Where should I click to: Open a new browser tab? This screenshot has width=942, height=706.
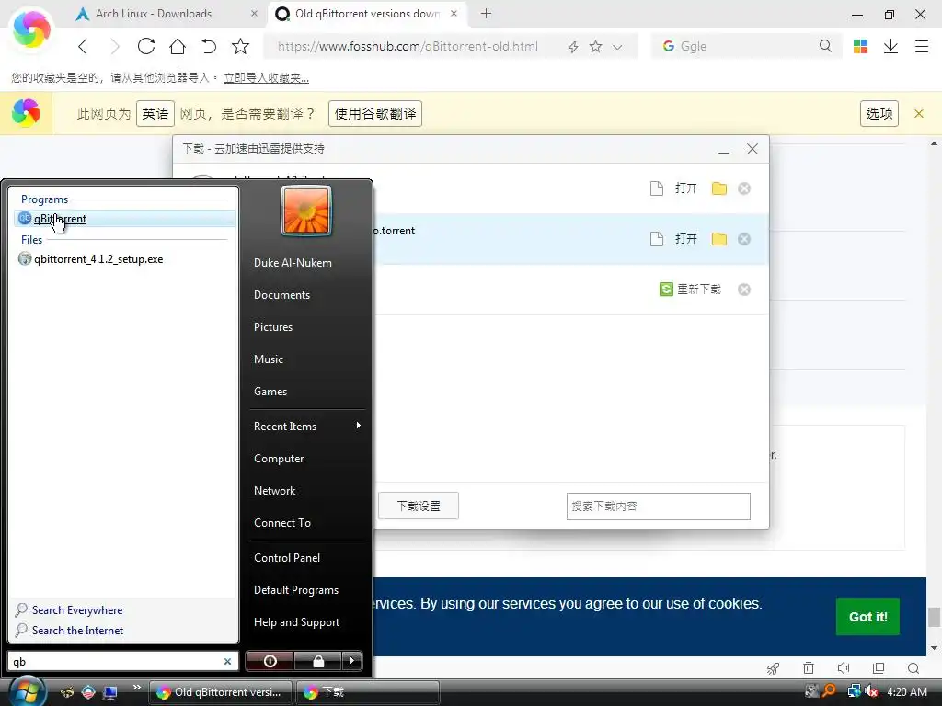tap(486, 13)
